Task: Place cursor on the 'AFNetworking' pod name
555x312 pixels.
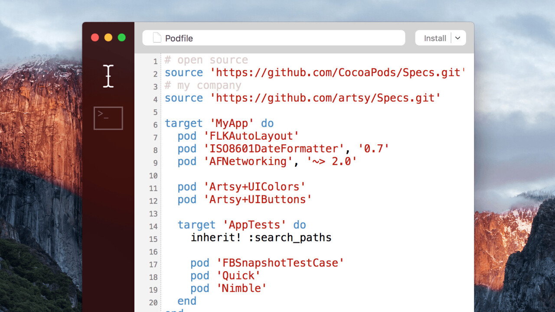Action: 248,162
